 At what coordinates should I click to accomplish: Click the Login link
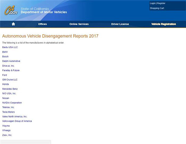point(153,3)
